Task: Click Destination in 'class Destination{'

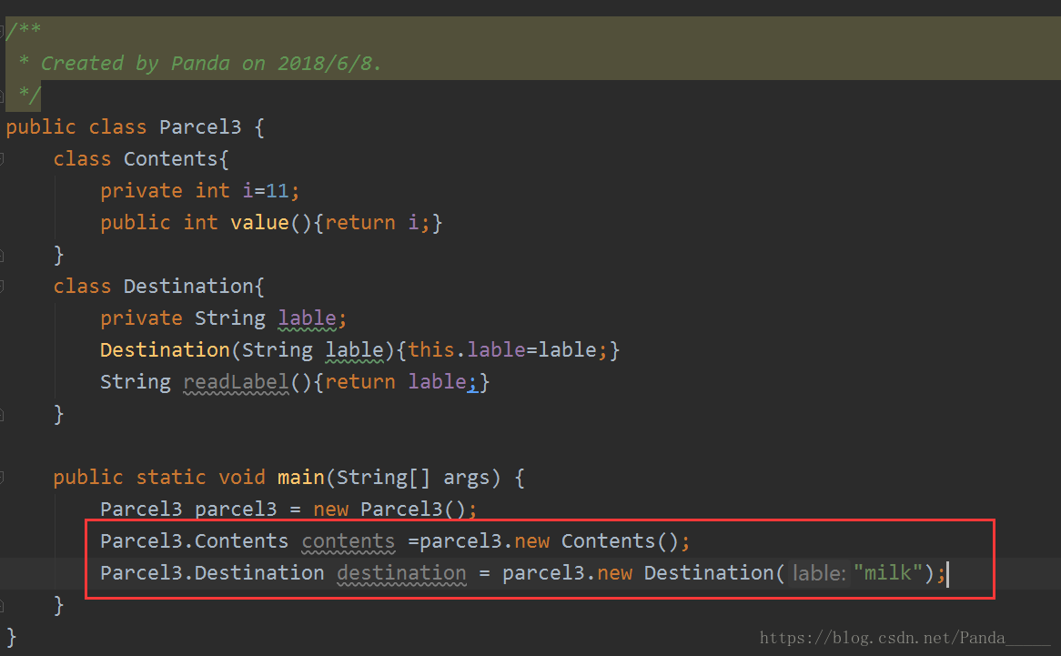Action: point(188,286)
